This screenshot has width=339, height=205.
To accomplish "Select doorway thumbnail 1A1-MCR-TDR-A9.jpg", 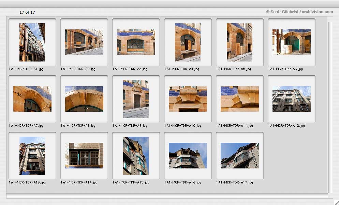I will pos(136,99).
